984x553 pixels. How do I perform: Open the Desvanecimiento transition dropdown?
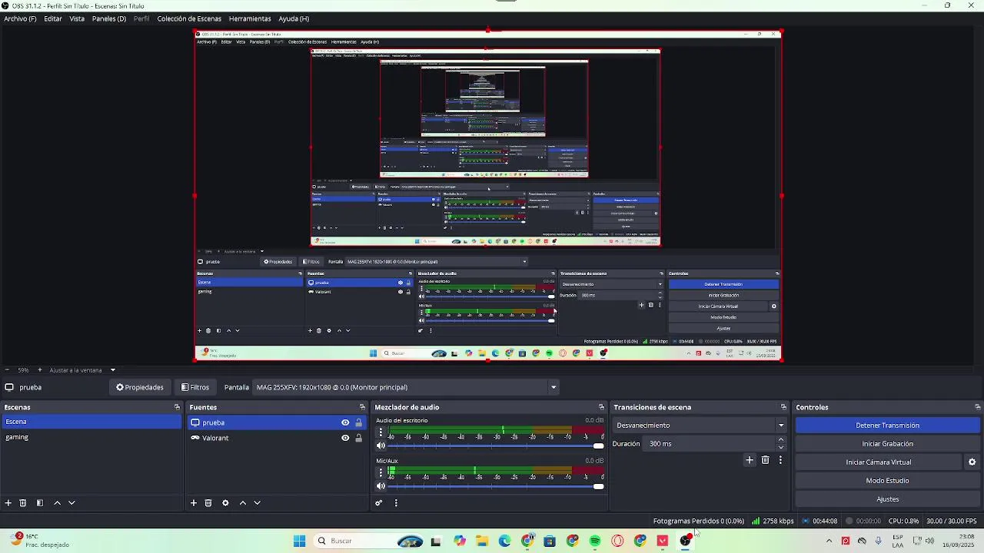[x=700, y=426]
